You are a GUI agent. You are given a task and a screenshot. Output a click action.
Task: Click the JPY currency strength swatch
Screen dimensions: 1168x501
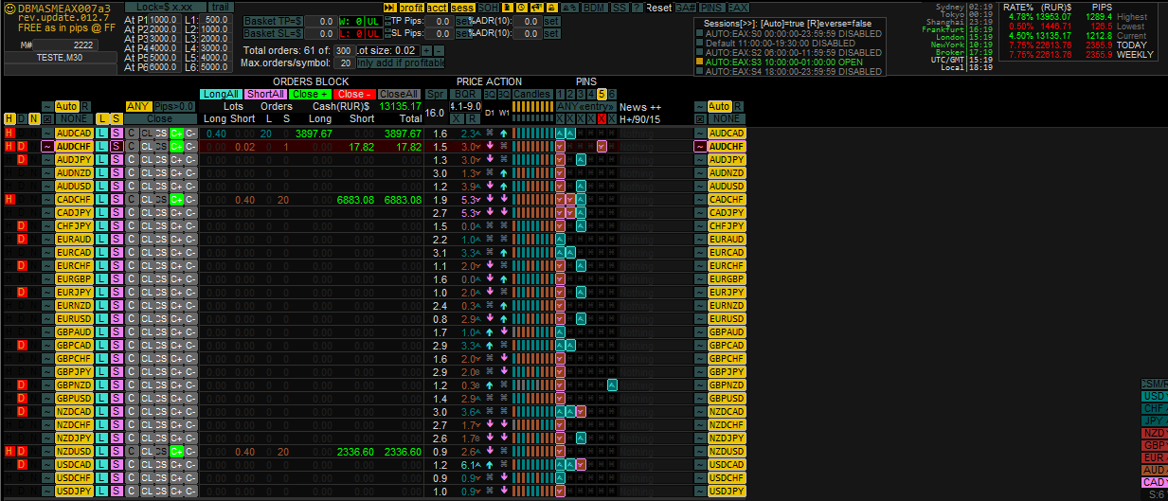point(1154,420)
